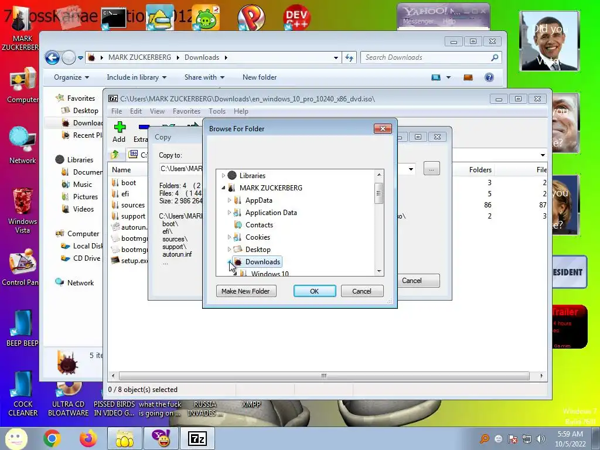Viewport: 600px width, 450px height.
Task: Open the Control Panel desktop icon
Action: point(23,267)
